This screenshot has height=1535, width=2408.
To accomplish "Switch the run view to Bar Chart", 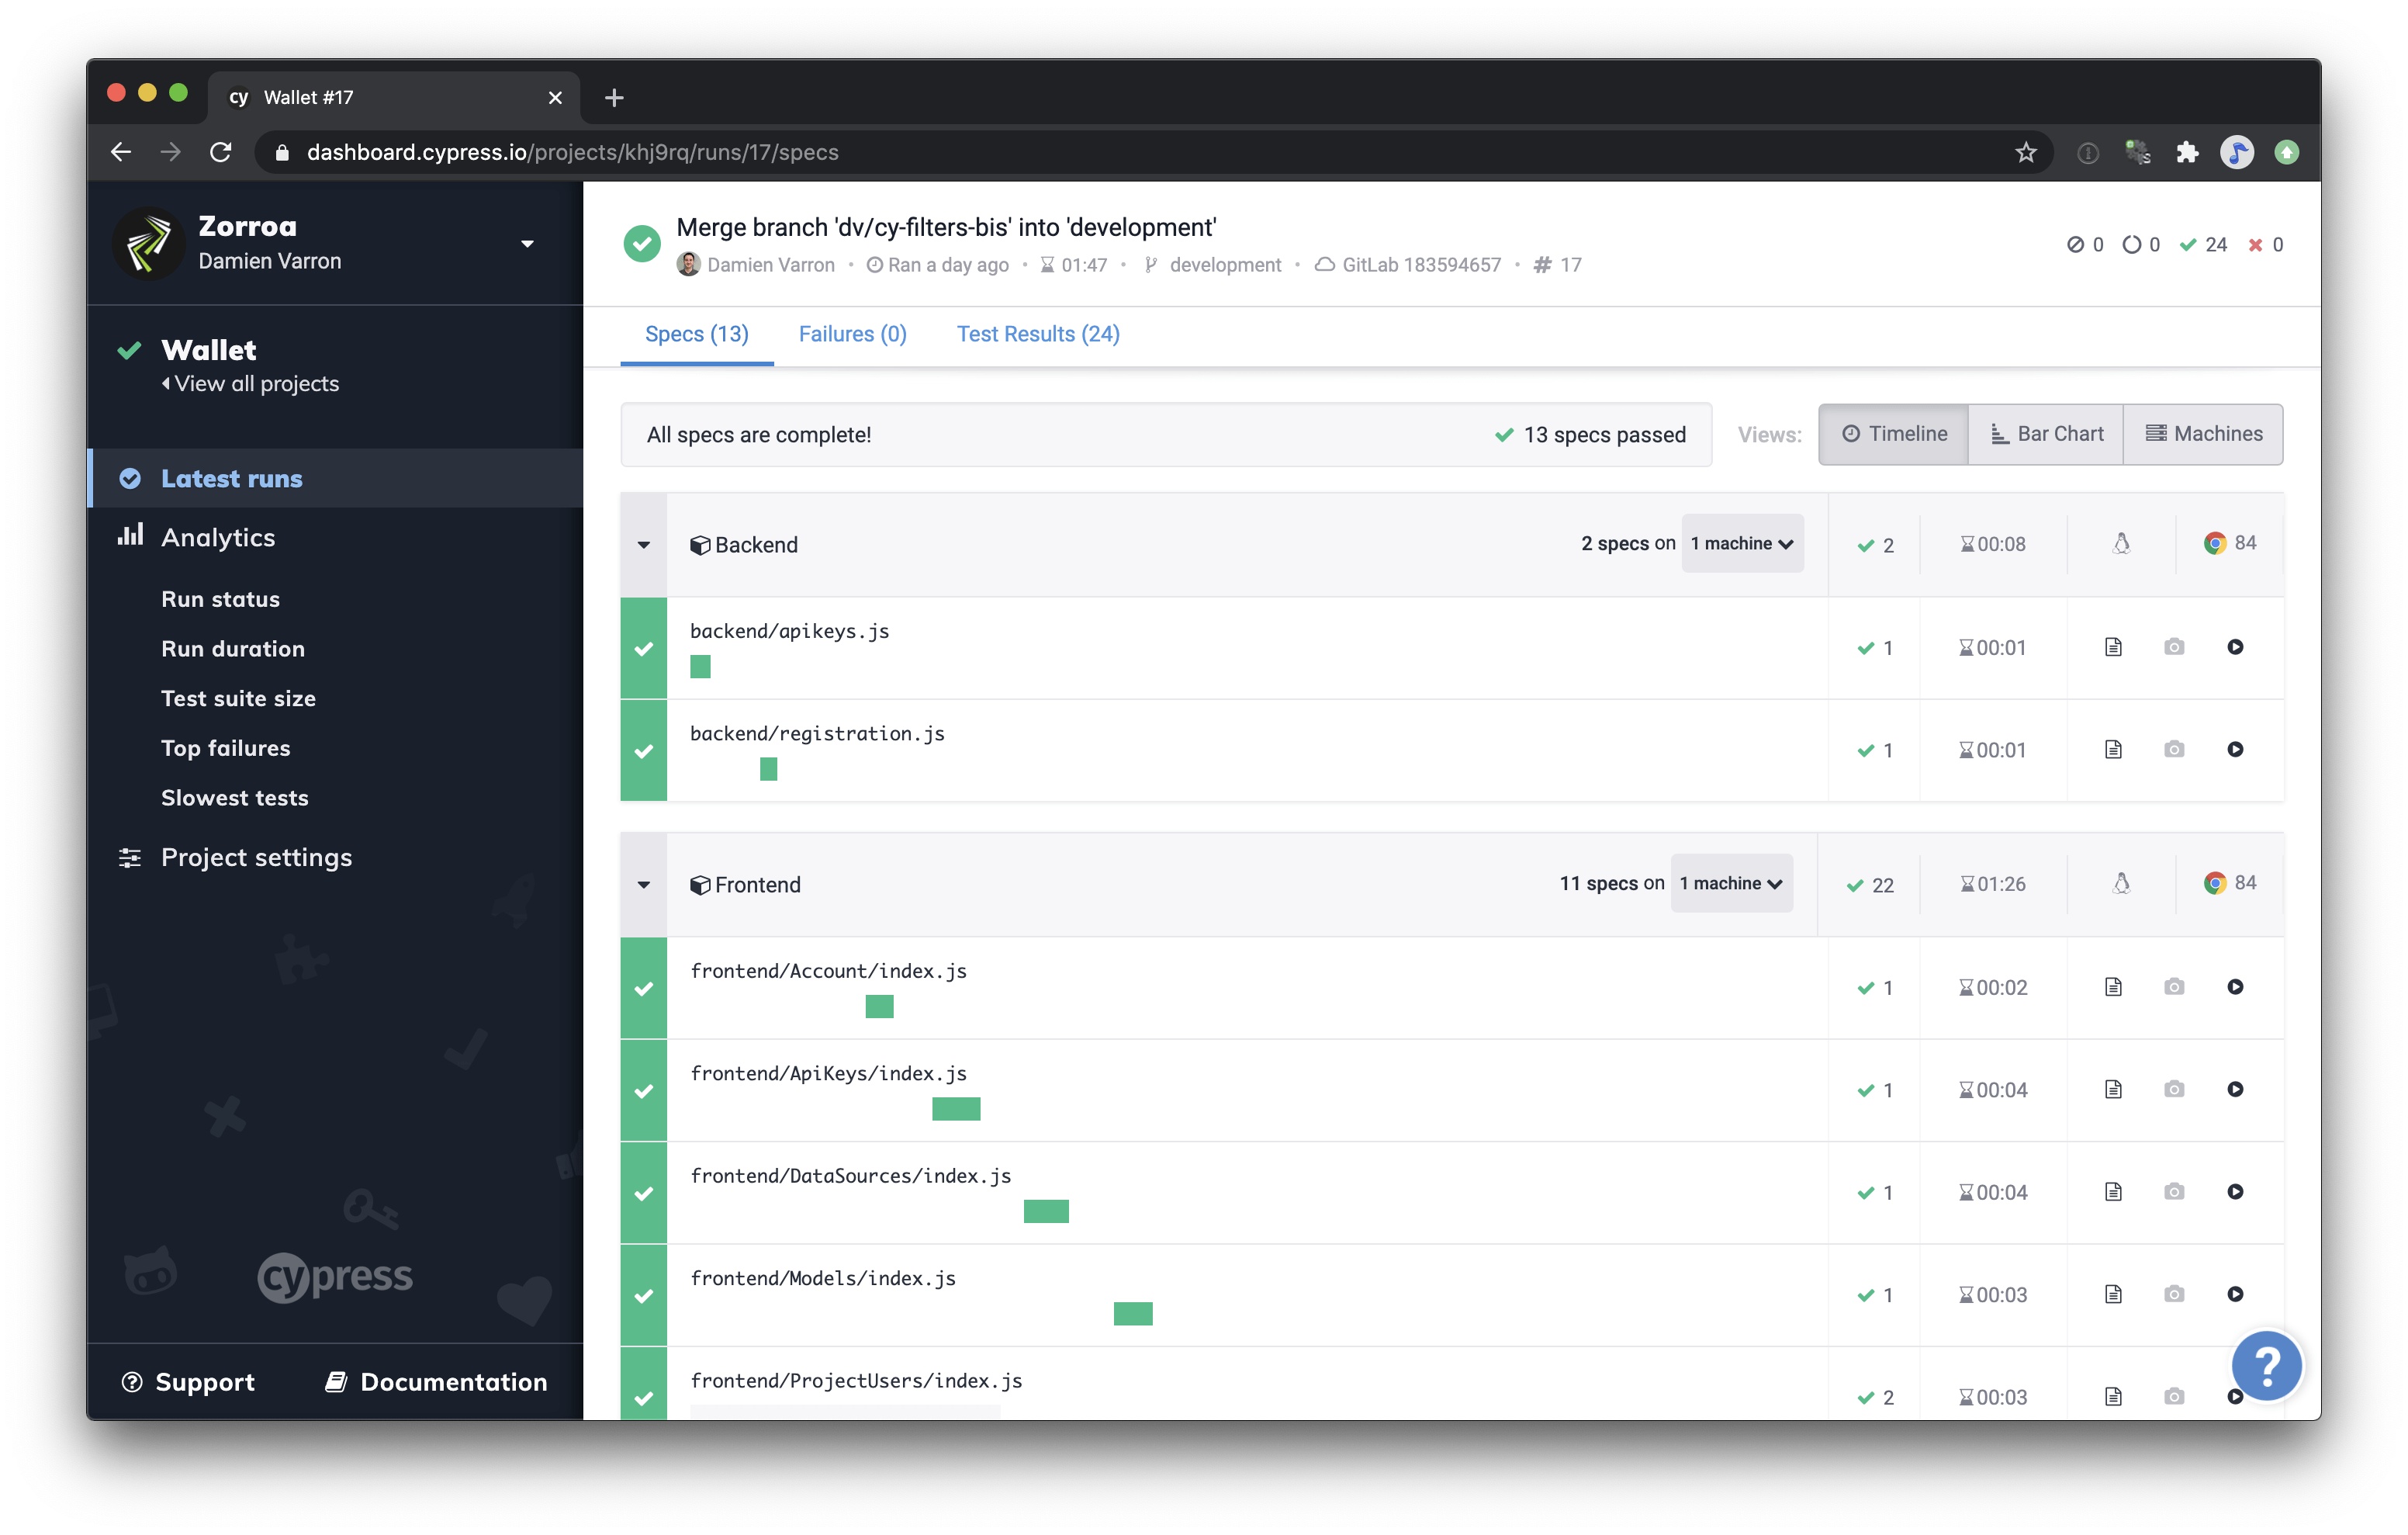I will point(2046,433).
